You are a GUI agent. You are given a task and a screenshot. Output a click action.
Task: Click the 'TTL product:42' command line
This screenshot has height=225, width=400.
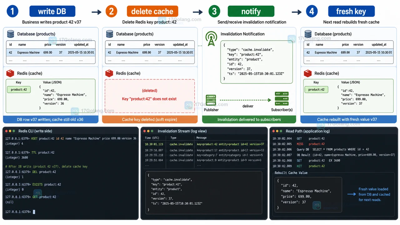(30, 152)
